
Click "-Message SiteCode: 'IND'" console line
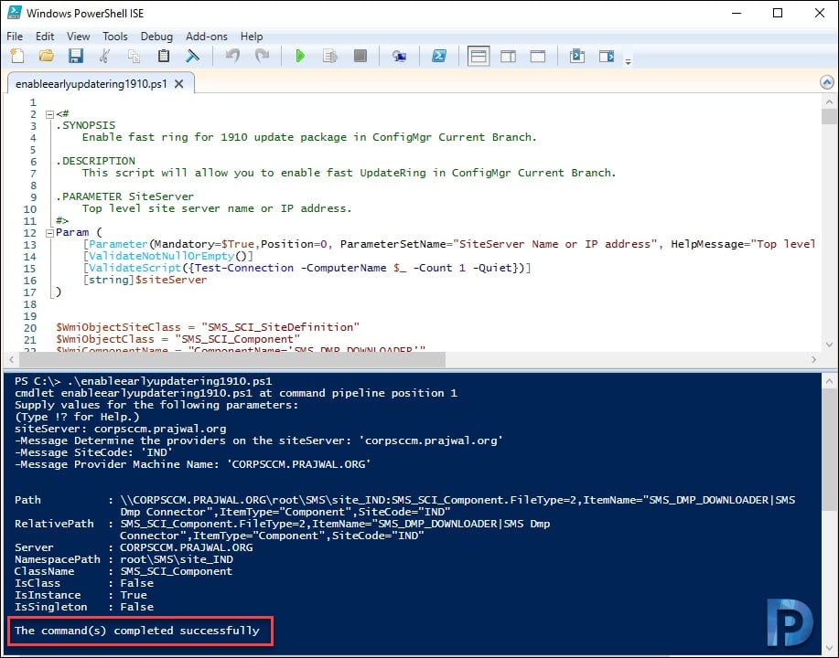click(x=93, y=452)
